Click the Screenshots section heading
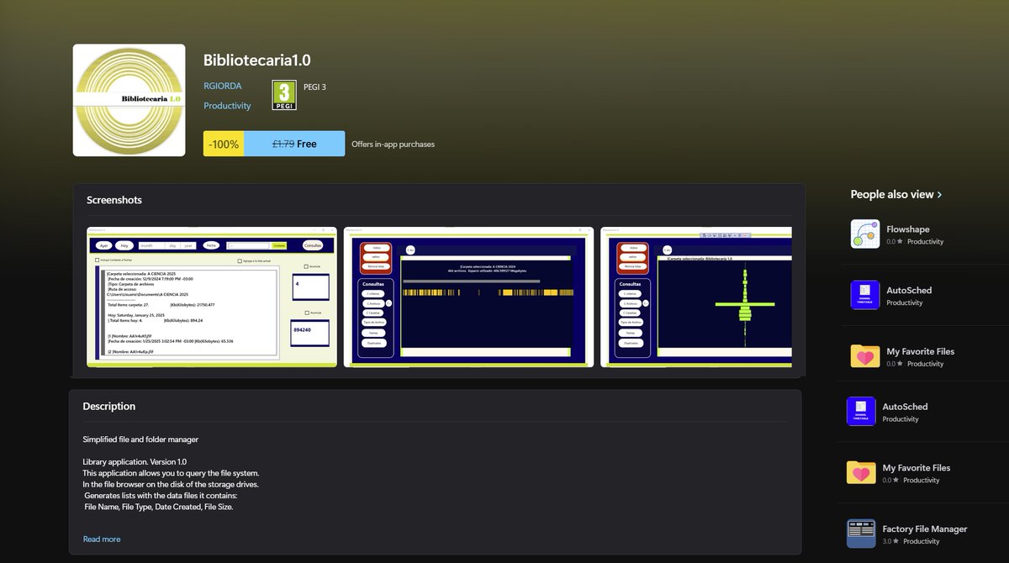Viewport: 1009px width, 563px height. tap(114, 200)
